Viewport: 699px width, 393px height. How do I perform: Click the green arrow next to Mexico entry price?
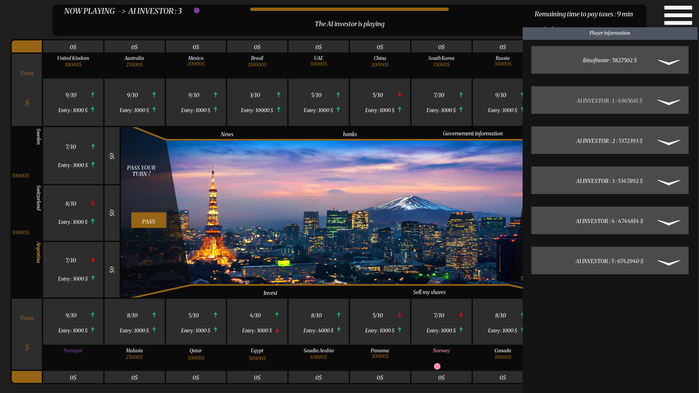click(216, 110)
